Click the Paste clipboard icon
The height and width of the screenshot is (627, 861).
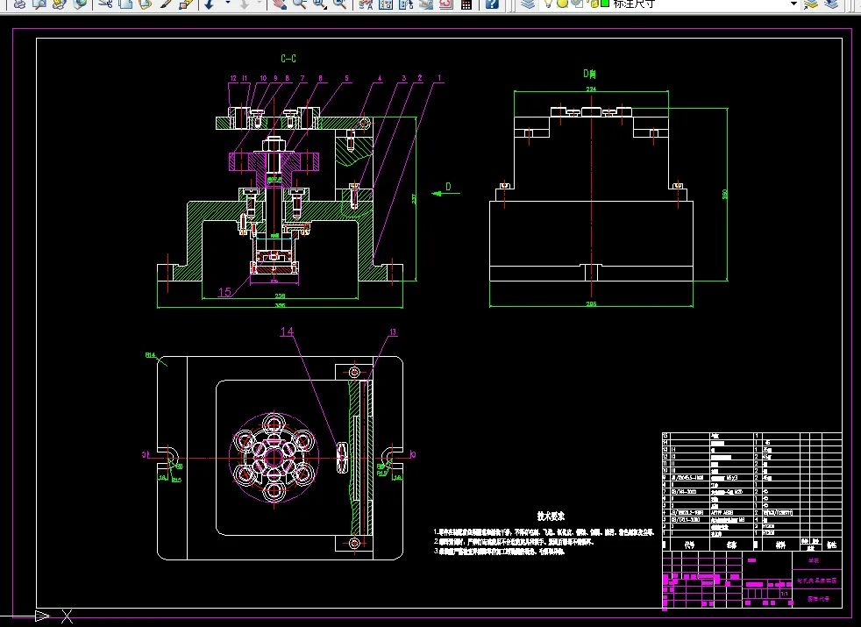(145, 4)
